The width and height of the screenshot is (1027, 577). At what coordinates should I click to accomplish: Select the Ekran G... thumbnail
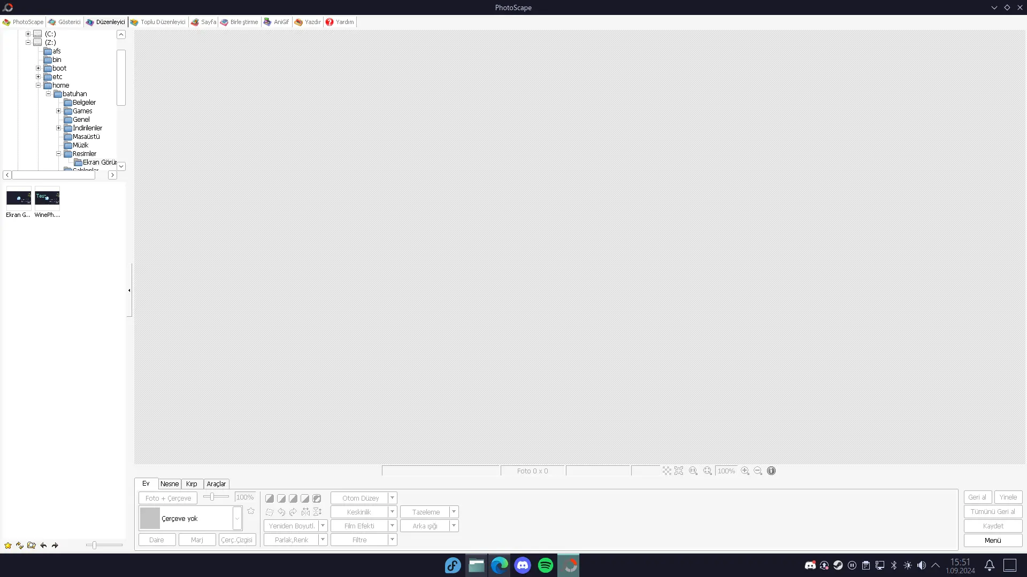pyautogui.click(x=18, y=203)
